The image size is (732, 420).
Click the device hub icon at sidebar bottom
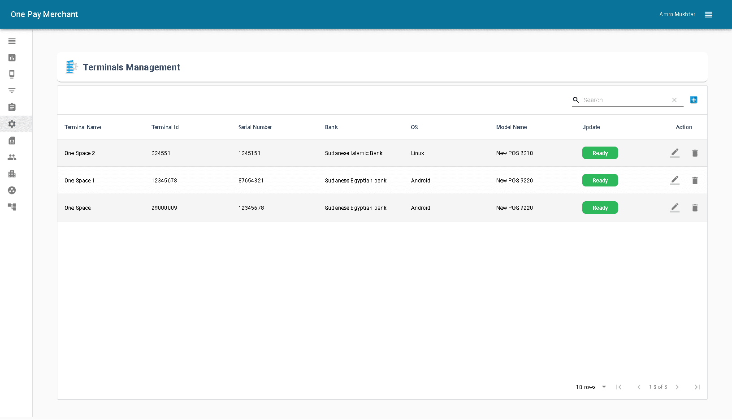click(x=12, y=207)
